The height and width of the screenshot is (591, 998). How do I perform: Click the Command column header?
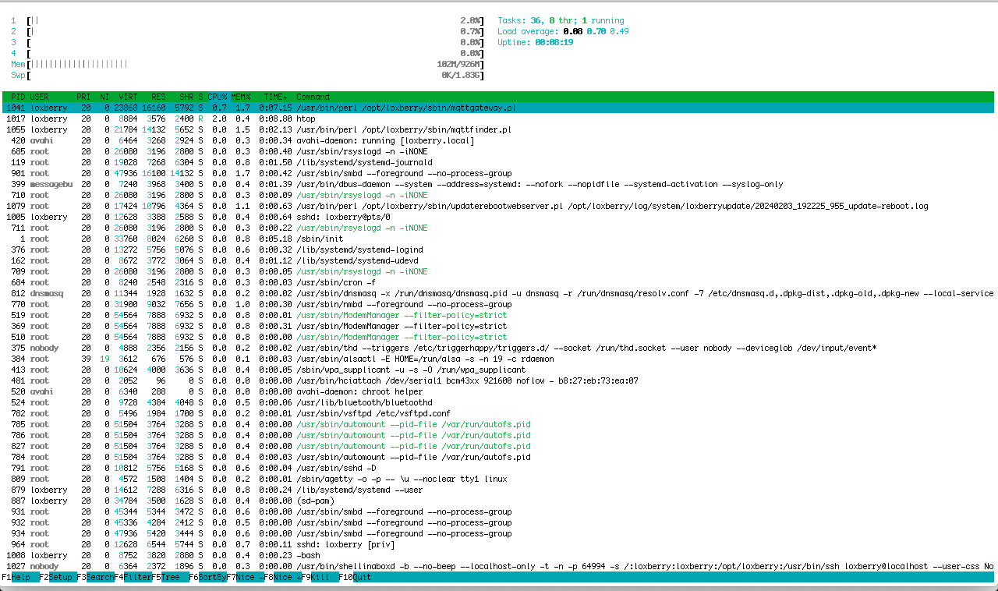coord(313,97)
